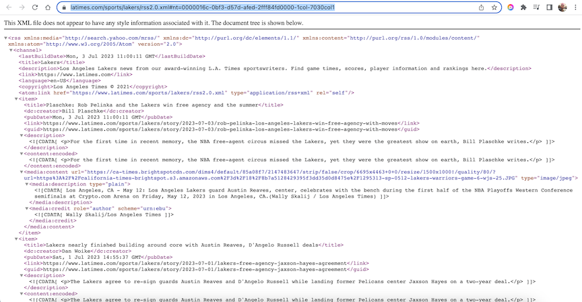
Task: Open the Extensions puzzle menu
Action: pyautogui.click(x=523, y=7)
